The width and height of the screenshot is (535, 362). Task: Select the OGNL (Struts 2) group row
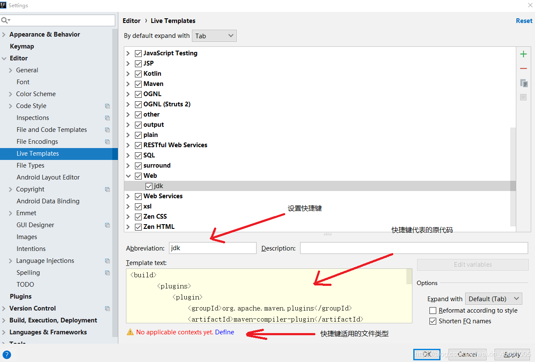pos(320,104)
